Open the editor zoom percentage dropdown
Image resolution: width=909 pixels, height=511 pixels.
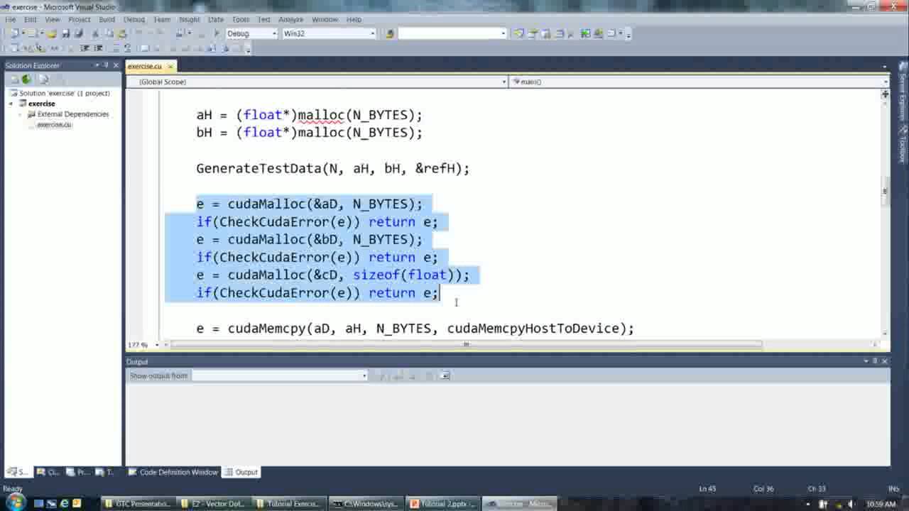click(x=156, y=345)
